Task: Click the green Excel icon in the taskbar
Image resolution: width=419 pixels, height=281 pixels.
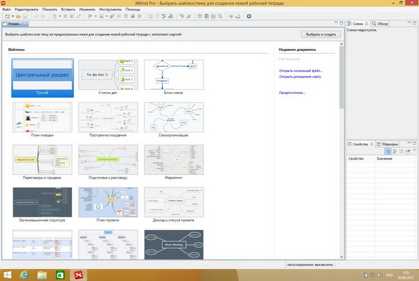Action: coord(61,273)
